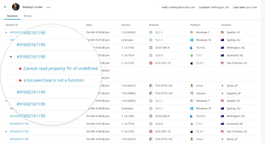Click Japan flag beside Sapporo, JP
The height and width of the screenshot is (143, 265).
(222, 93)
